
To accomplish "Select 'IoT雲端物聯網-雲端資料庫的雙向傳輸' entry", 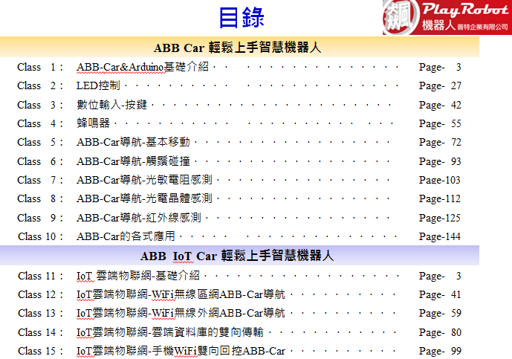I will click(169, 332).
